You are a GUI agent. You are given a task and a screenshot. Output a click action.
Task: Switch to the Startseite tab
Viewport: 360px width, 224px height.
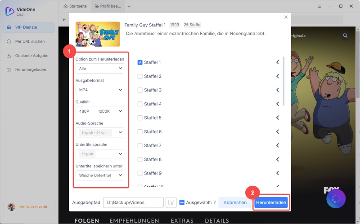point(75,6)
